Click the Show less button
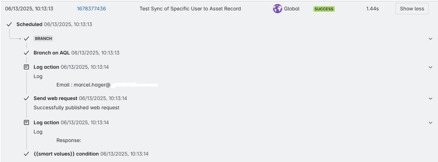The height and width of the screenshot is (162, 438). [x=412, y=9]
